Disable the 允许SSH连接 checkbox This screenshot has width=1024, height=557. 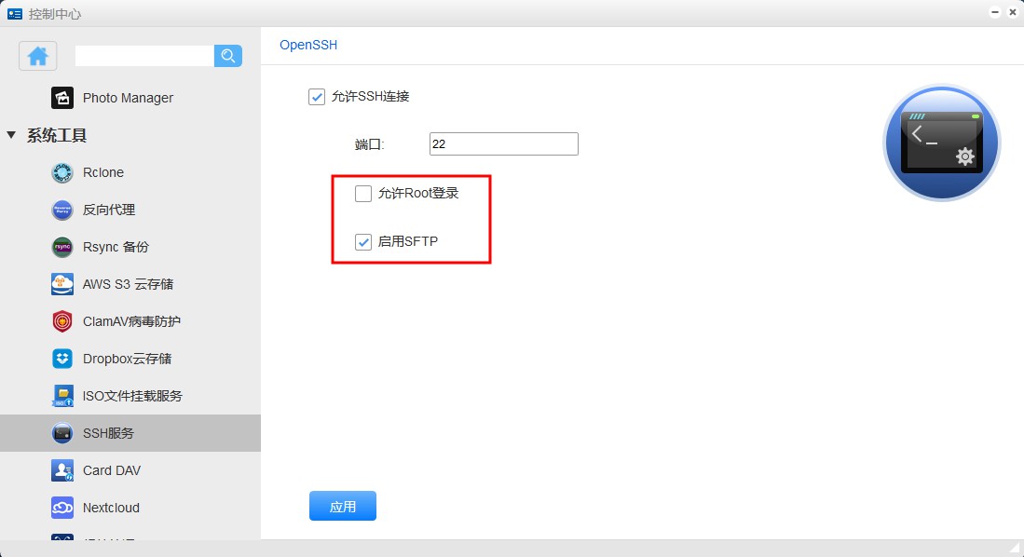(317, 96)
